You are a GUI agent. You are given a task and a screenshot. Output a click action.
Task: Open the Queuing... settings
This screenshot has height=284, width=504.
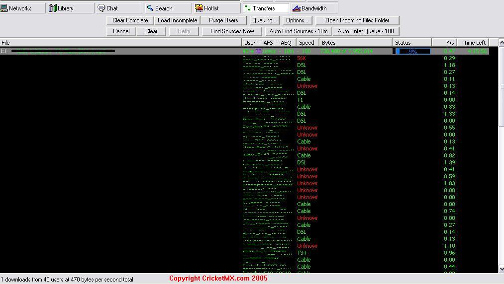pyautogui.click(x=264, y=20)
